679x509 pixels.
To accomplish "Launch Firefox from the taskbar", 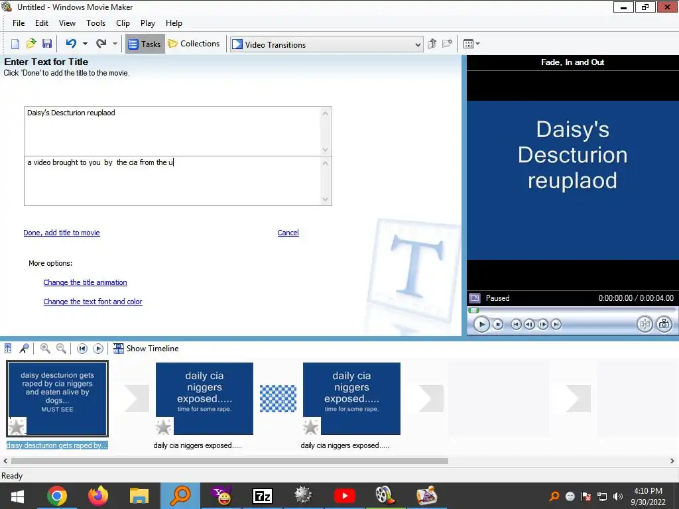I will (98, 496).
